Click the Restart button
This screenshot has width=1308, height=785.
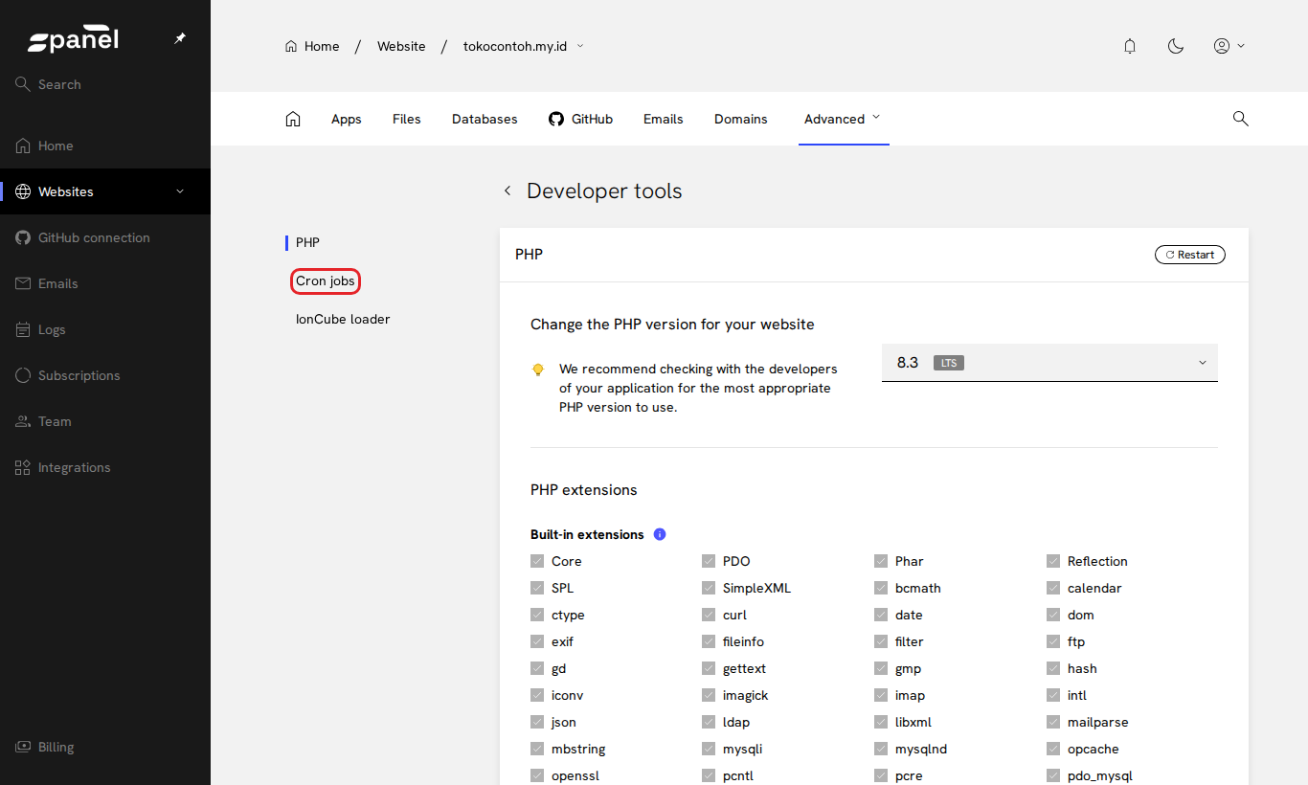tap(1190, 255)
